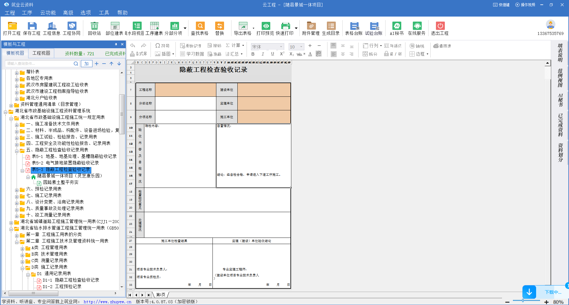569x305 pixels.
Task: Open the font name dropdown showing 宋体
Action: point(281,47)
